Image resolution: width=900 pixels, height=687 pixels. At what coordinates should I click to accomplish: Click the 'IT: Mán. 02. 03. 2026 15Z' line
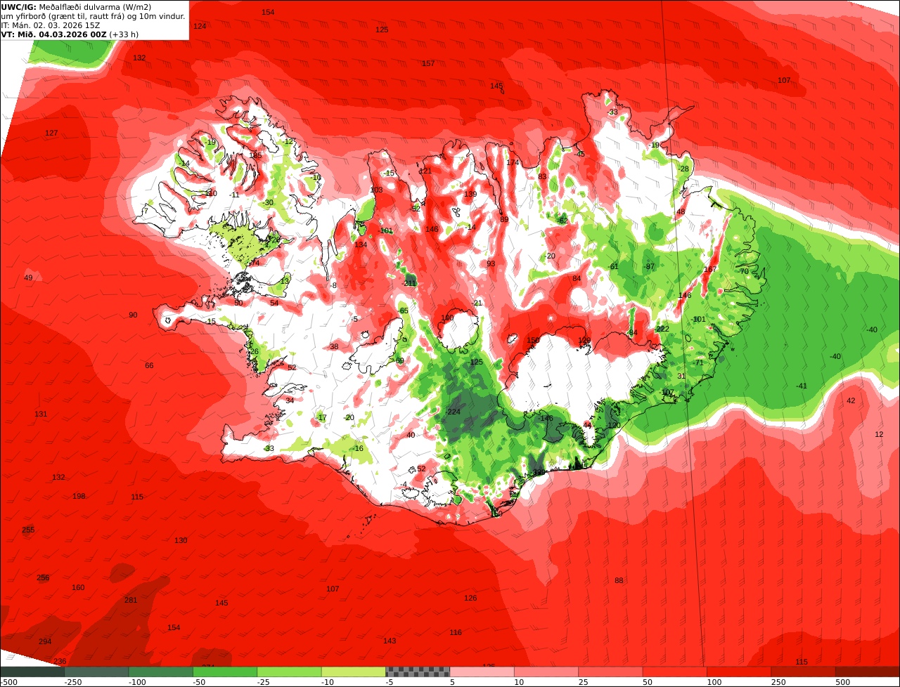(x=51, y=25)
